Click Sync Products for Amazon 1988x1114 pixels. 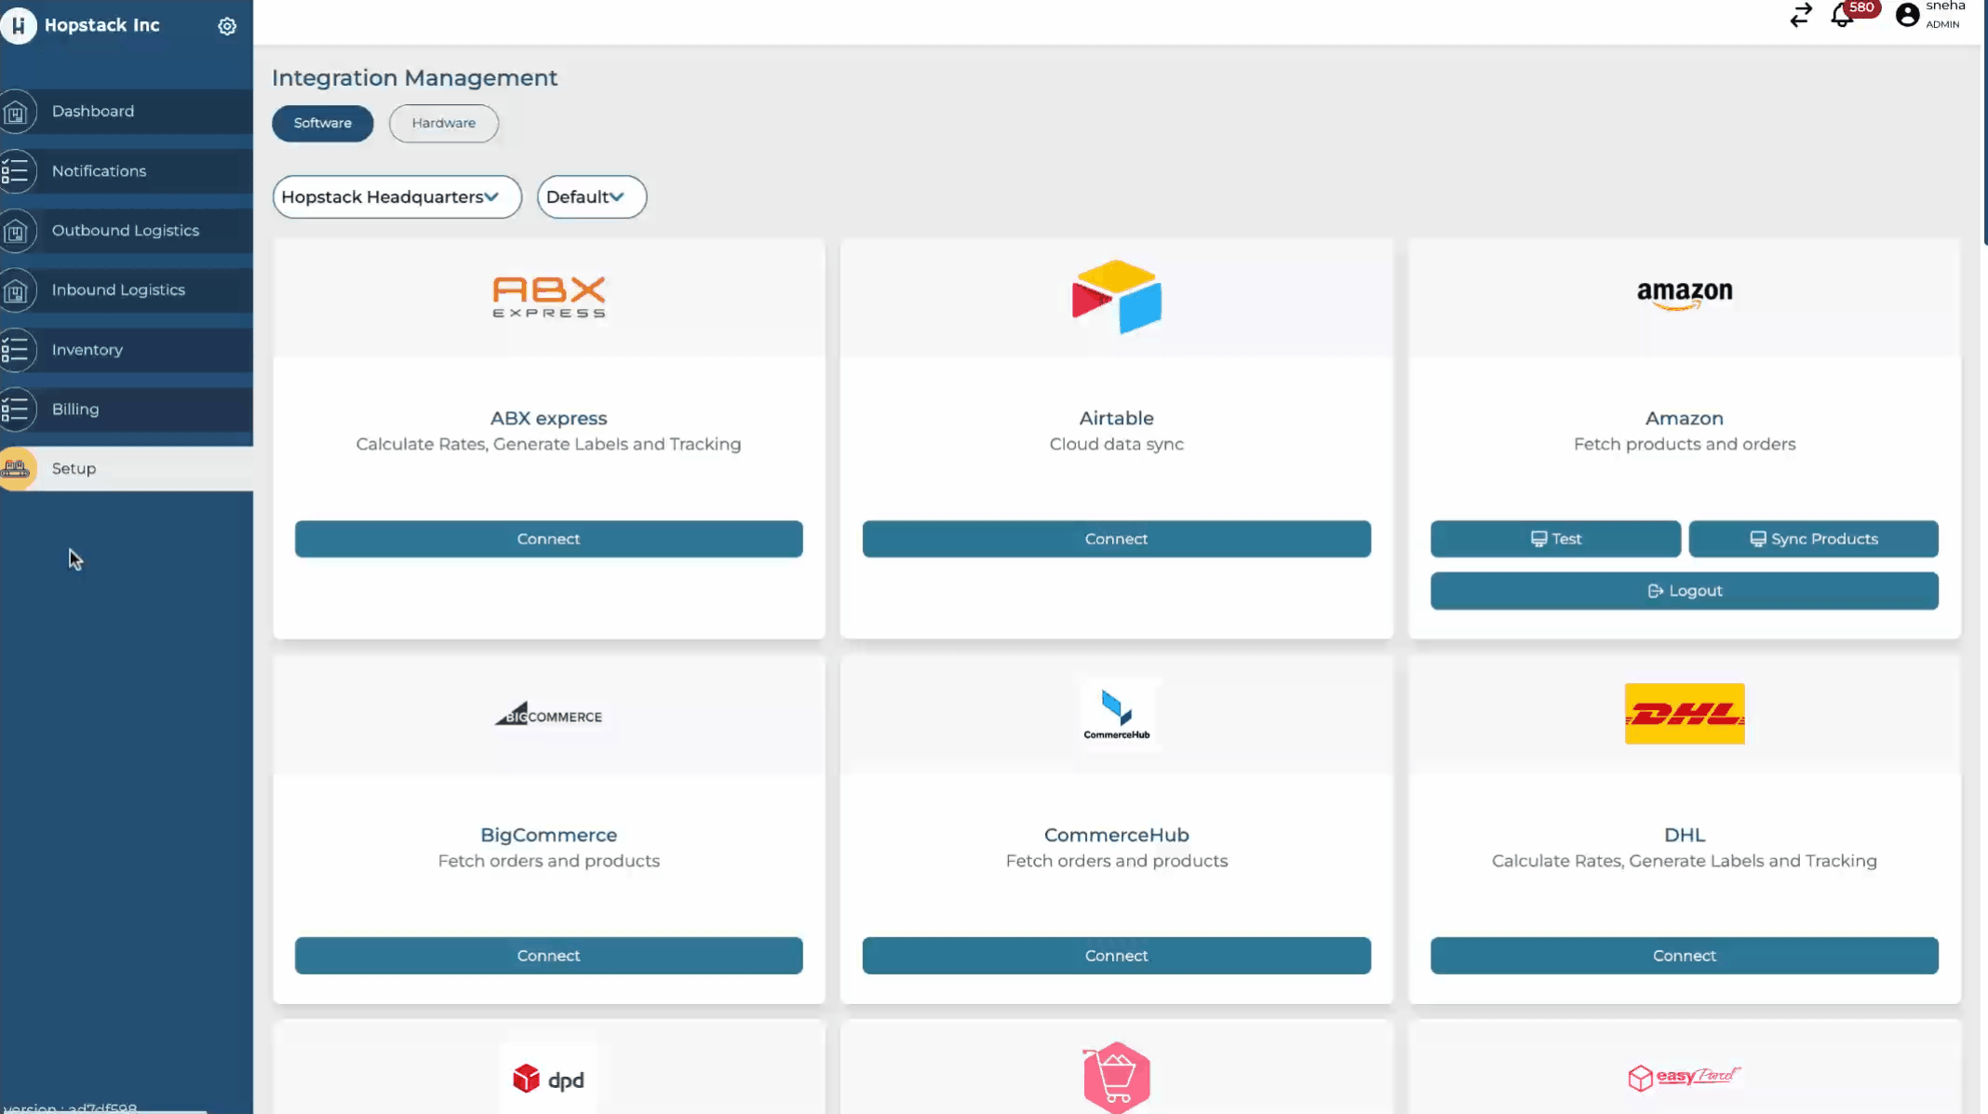[1813, 539]
